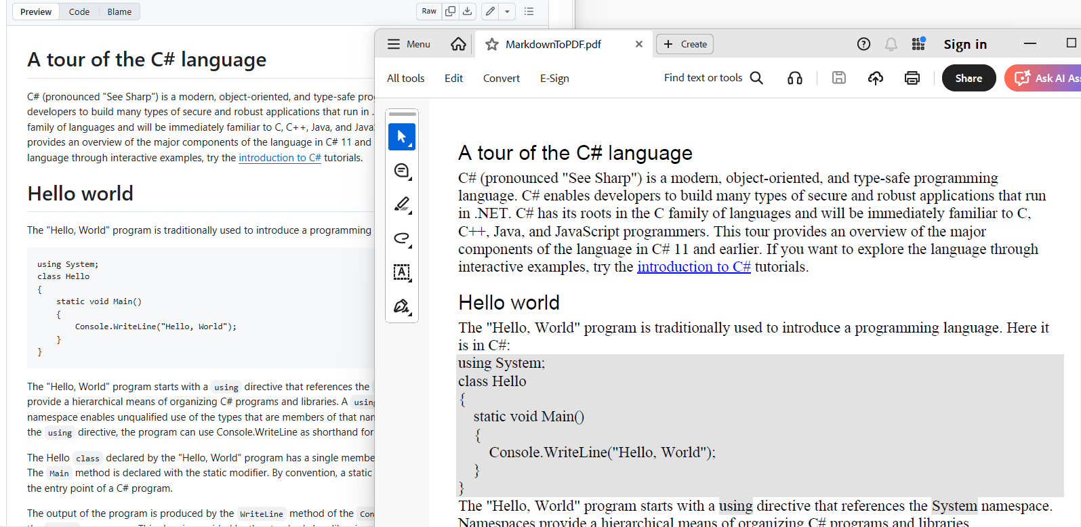Open the Acrobat help question mark icon
Screen dimensions: 1081x527
pyautogui.click(x=863, y=44)
